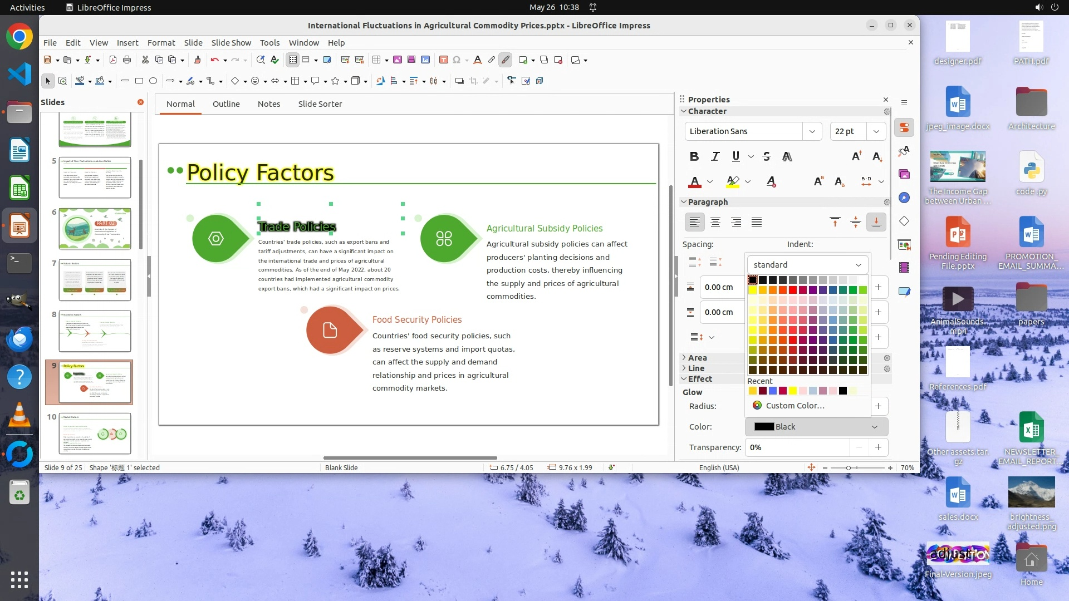Select the Rectangle shape tool
The height and width of the screenshot is (601, 1069).
click(x=139, y=81)
